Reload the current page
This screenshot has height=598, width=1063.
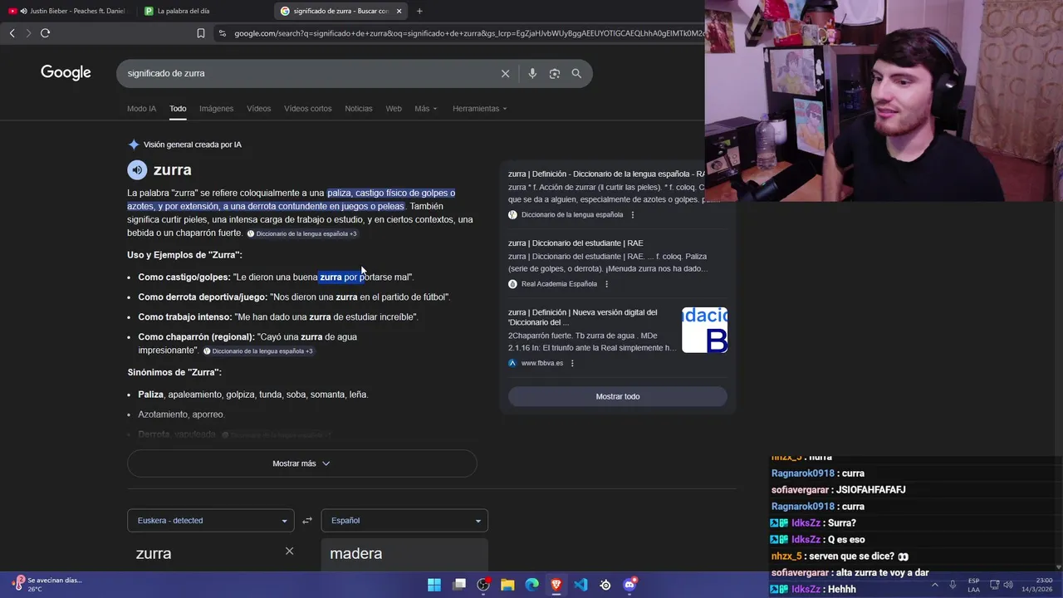(45, 33)
